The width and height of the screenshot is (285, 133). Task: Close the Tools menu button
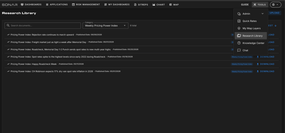click(x=260, y=4)
